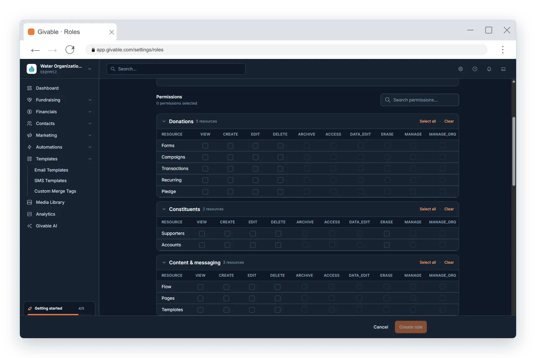Click the Analytics chart icon
Viewport: 536px width, 358px height.
point(29,214)
